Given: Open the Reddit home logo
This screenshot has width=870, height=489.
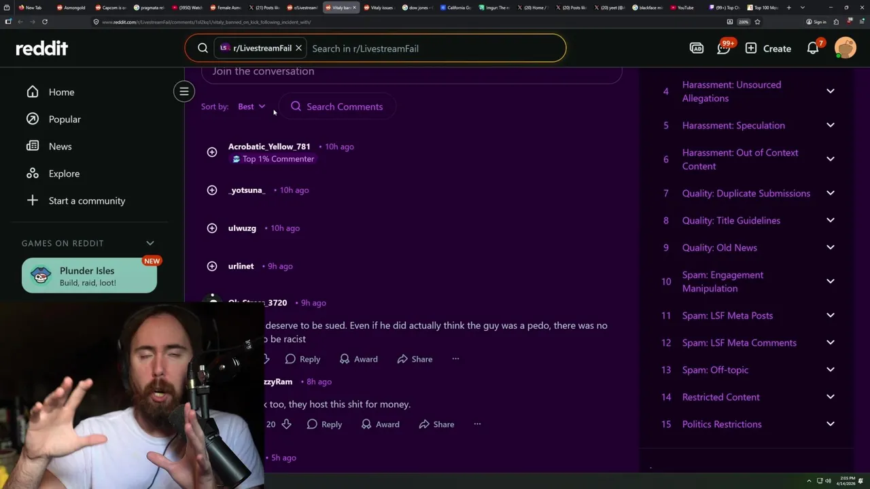Looking at the screenshot, I should click(x=42, y=48).
